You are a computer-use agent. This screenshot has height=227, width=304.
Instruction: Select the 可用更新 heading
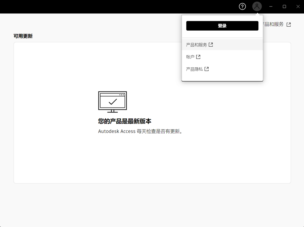coord(23,36)
